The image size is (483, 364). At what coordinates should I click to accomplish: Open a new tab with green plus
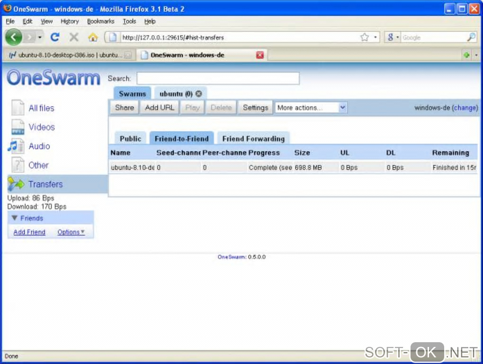466,55
